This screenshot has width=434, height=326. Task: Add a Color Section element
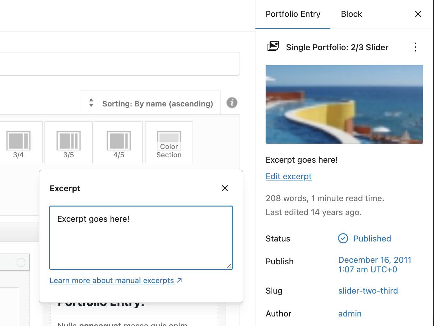(169, 142)
